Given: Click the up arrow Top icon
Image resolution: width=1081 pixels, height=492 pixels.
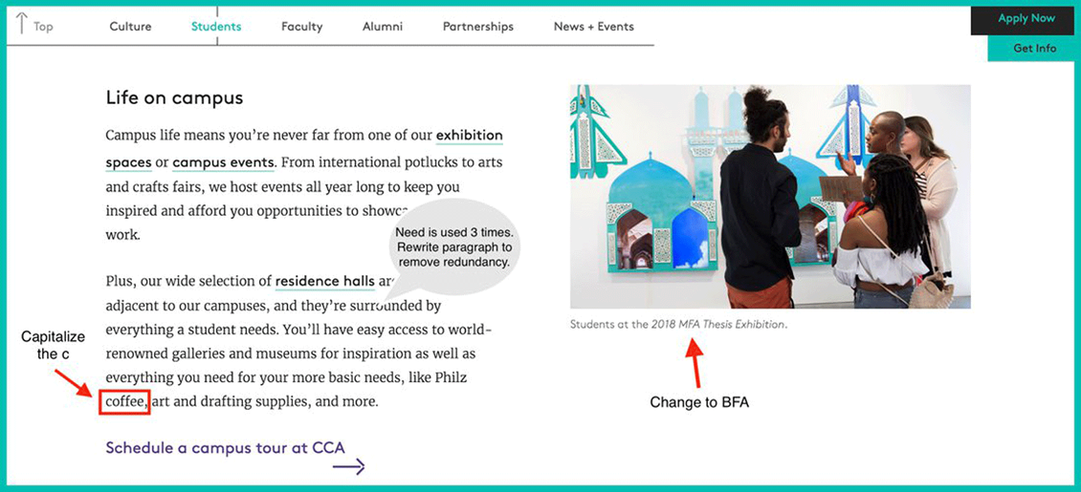Looking at the screenshot, I should click(x=21, y=23).
